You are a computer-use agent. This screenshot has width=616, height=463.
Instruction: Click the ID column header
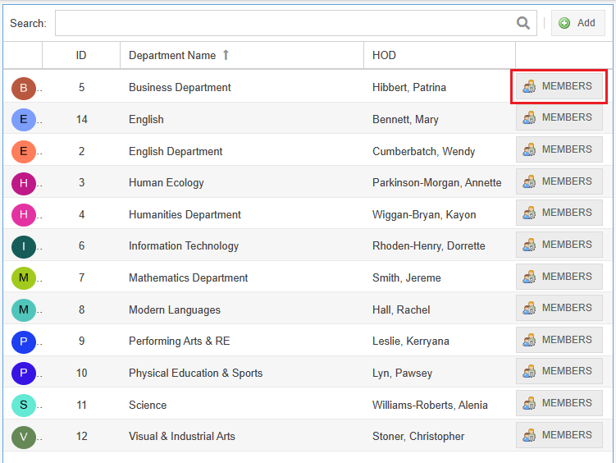[x=81, y=56]
